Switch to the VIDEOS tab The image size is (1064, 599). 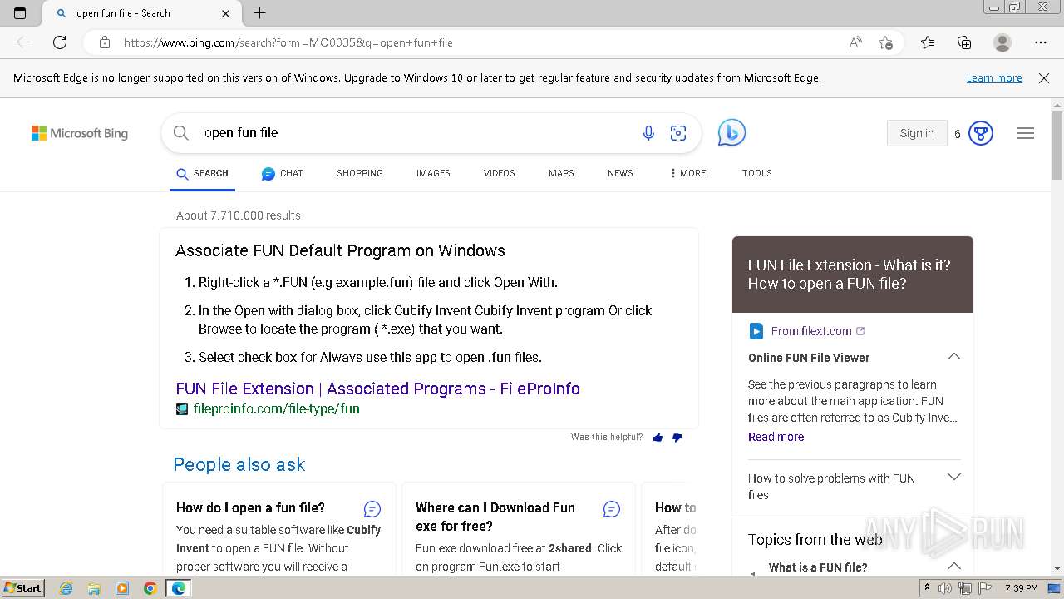(500, 173)
